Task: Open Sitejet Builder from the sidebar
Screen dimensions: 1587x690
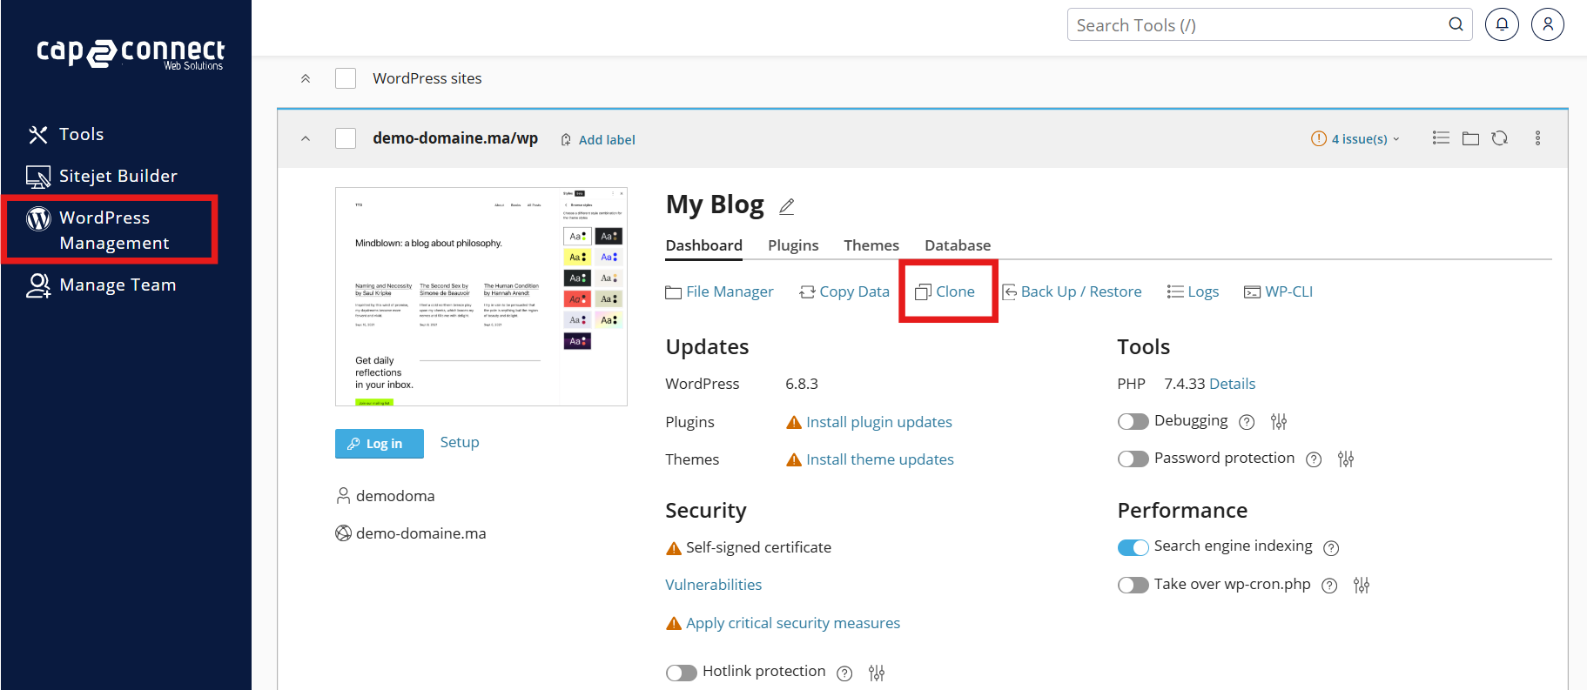Action: point(118,176)
